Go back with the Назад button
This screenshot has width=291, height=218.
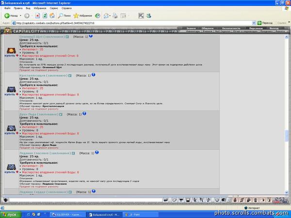coord(11,16)
